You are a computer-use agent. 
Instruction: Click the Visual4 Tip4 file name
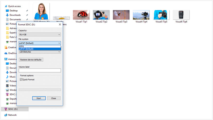[x=141, y=22]
